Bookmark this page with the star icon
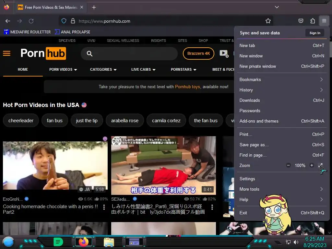 click(268, 21)
